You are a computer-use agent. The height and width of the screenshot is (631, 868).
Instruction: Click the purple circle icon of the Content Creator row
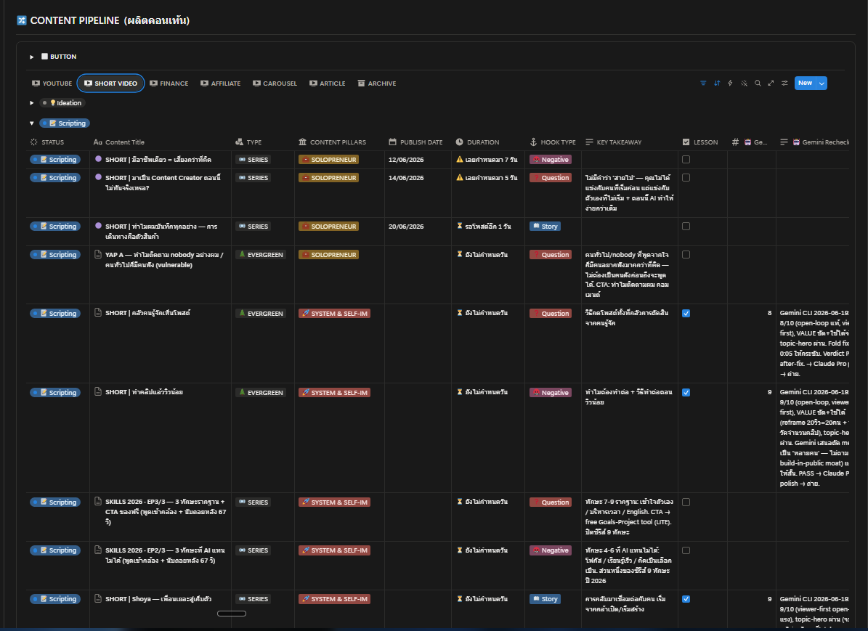98,177
